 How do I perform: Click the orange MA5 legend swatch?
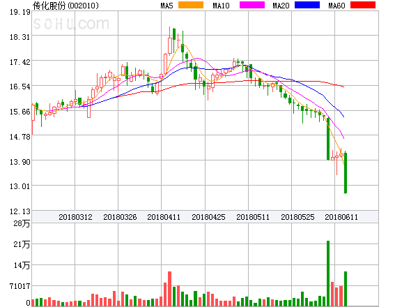point(191,5)
